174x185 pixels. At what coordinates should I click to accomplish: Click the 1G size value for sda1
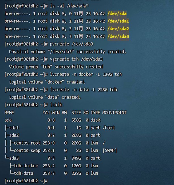click(x=79, y=128)
